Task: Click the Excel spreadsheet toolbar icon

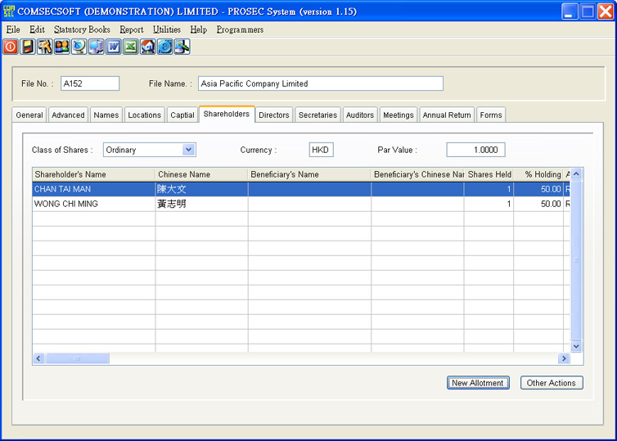Action: tap(131, 47)
